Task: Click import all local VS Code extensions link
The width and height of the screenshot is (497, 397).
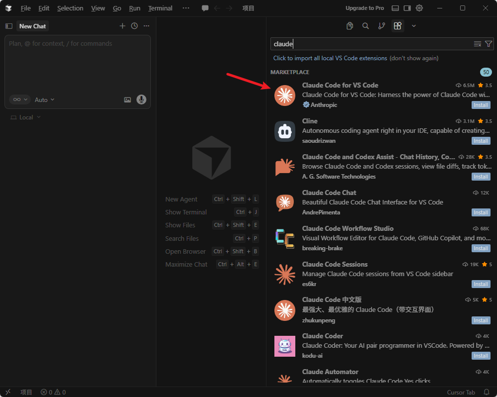Action: click(x=330, y=58)
